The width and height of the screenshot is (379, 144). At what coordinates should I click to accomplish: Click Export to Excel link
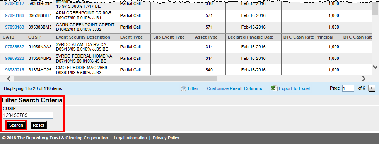pos(294,88)
